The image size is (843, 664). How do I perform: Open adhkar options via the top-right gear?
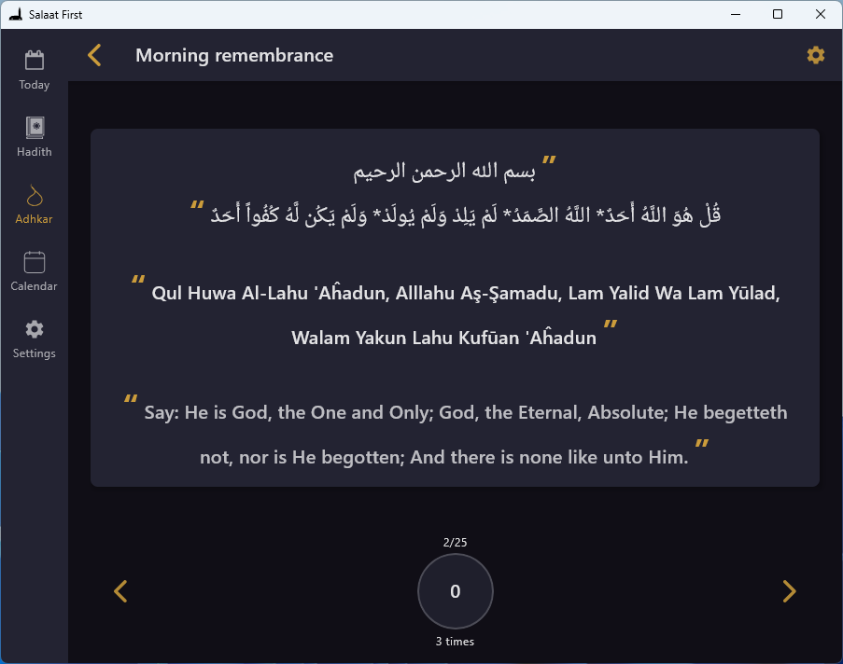pos(816,55)
